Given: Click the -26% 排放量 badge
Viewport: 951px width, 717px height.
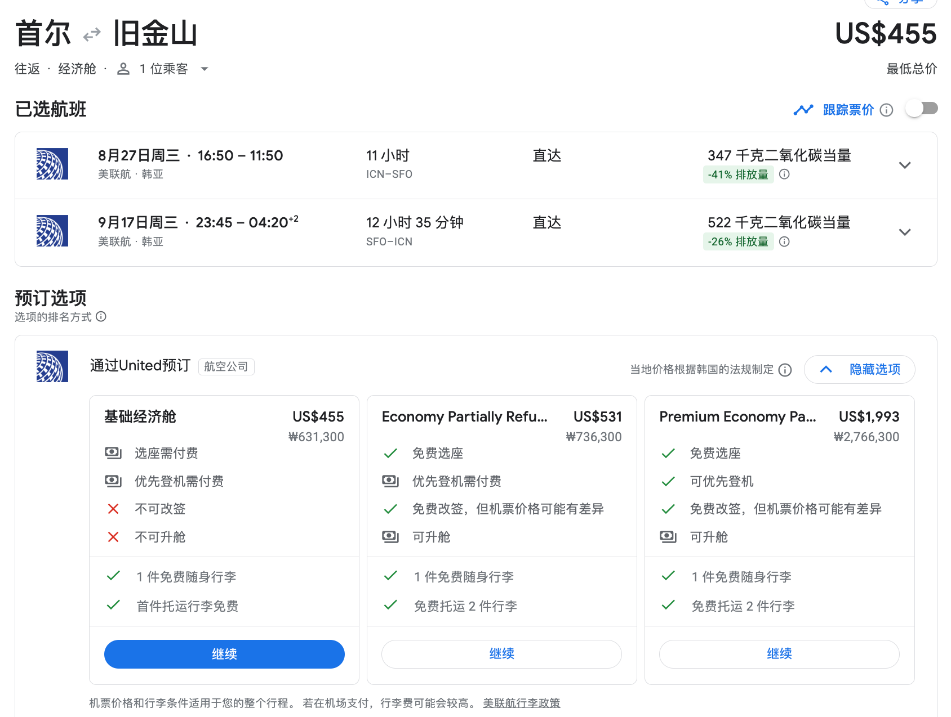Looking at the screenshot, I should (x=738, y=241).
